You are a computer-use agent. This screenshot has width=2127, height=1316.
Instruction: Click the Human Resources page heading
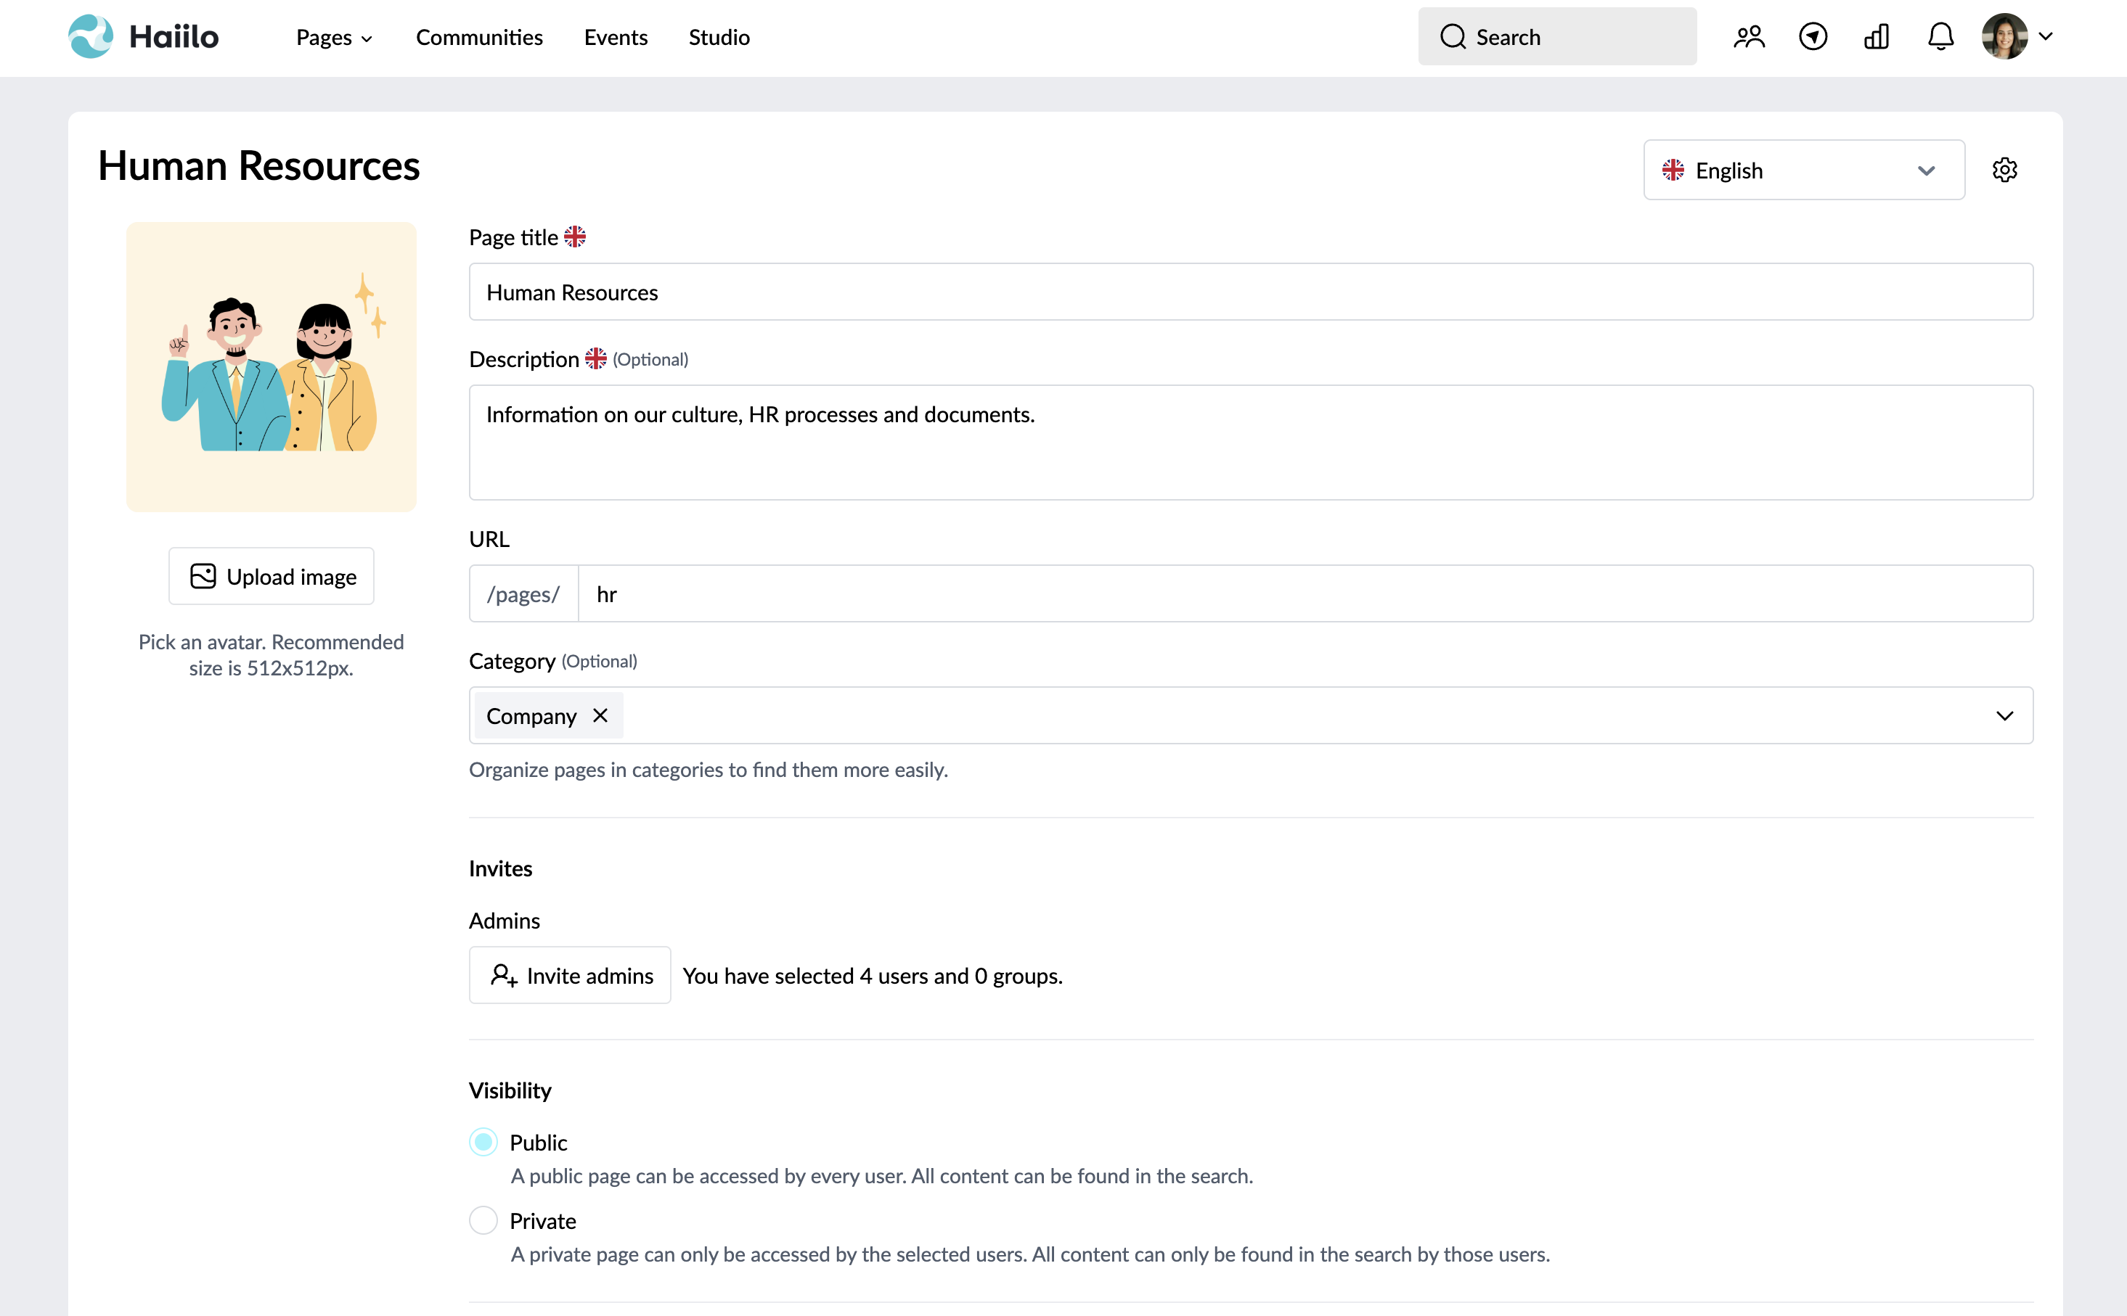[258, 165]
